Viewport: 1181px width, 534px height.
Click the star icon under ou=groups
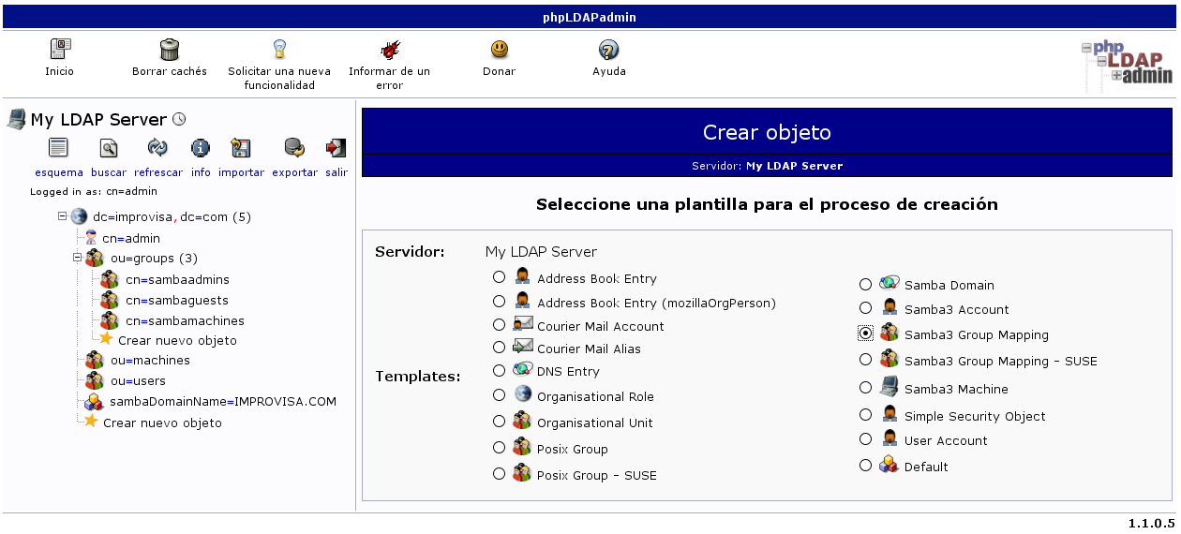point(106,339)
